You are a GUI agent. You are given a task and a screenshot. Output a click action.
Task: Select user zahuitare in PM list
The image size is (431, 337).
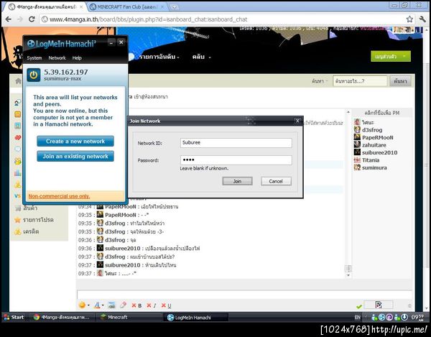[x=374, y=145]
